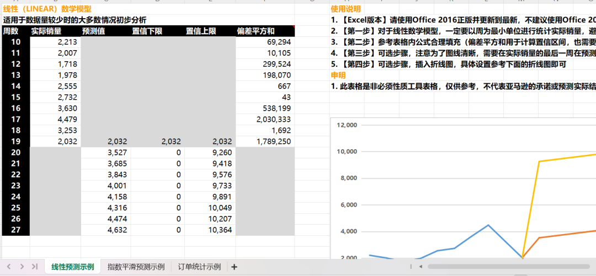596x276 pixels.
Task: Select week number cell 19
Action: [x=16, y=142]
